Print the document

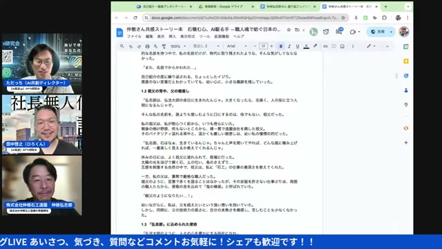tap(147, 46)
